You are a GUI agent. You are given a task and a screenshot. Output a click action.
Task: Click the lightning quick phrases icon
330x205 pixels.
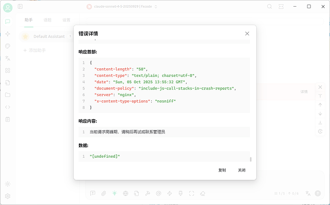click(169, 194)
